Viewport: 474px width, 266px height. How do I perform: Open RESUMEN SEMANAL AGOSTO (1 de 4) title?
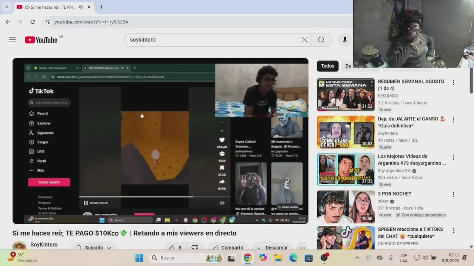411,85
